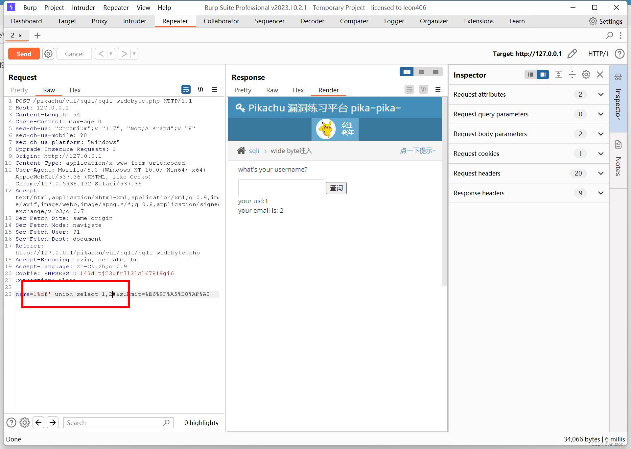Screen dimensions: 631x449
Task: Focus the request Search field
Action: click(x=118, y=423)
